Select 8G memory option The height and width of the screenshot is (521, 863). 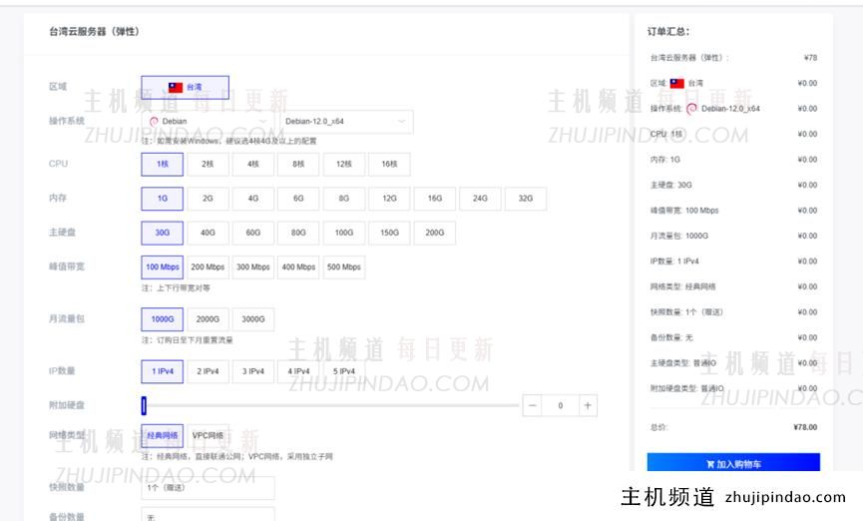point(344,199)
